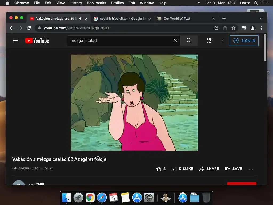Open the View menu
The width and height of the screenshot is (273, 205).
[61, 3]
